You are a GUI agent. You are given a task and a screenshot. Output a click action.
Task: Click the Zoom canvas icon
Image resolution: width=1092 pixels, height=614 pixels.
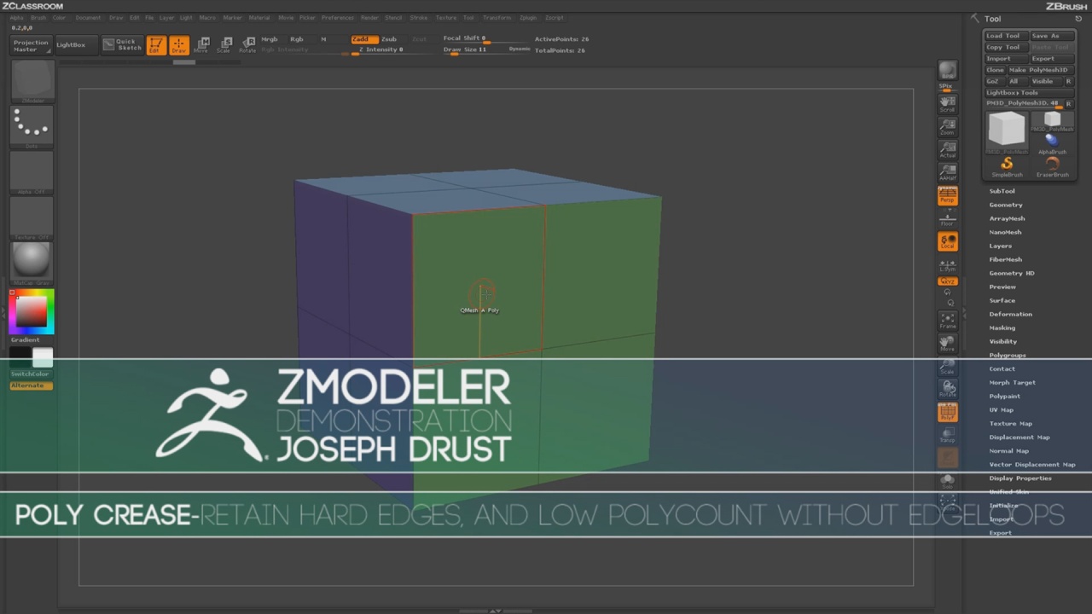(947, 126)
